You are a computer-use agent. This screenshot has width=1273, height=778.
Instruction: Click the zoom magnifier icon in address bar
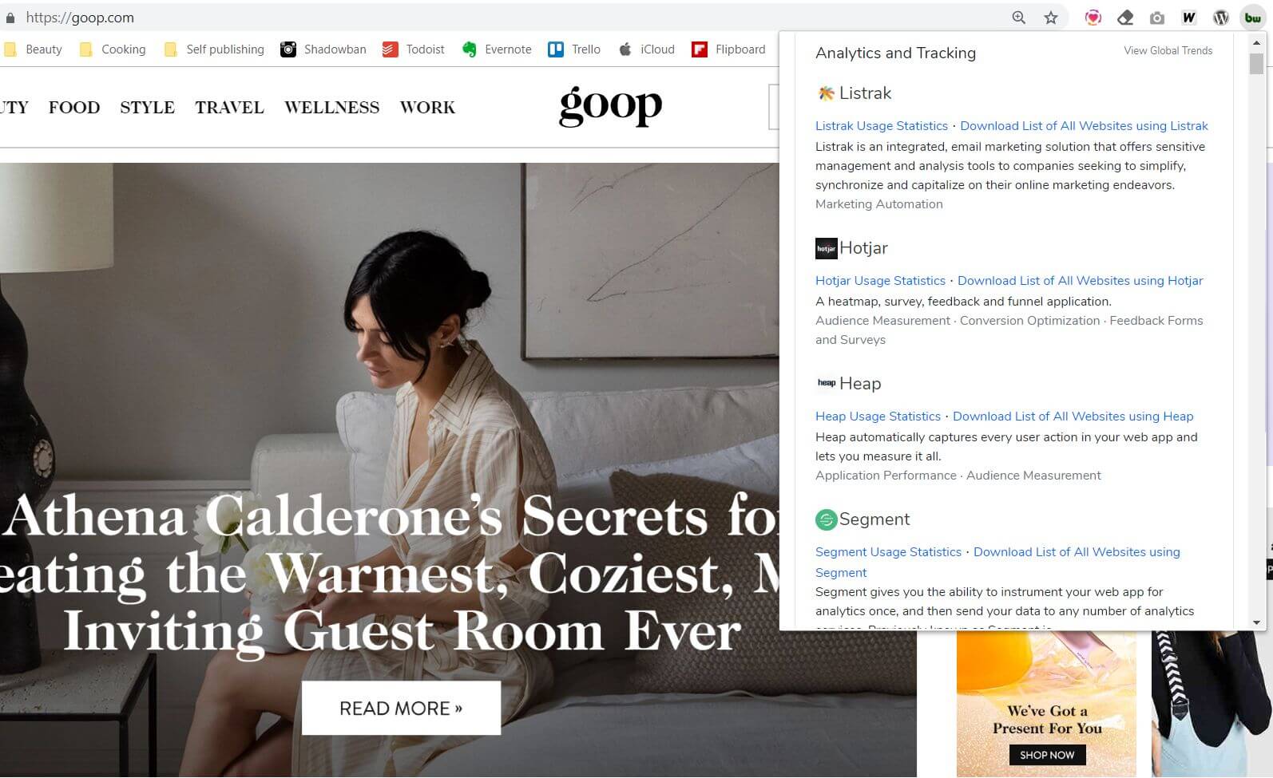(1018, 18)
